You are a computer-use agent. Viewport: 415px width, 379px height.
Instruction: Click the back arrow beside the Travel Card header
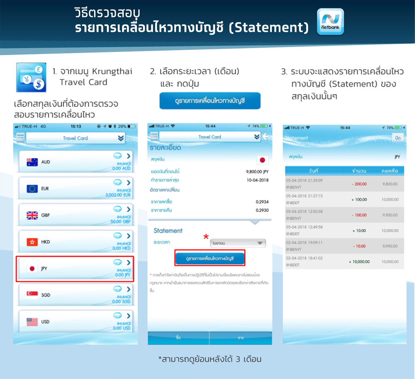(266, 137)
